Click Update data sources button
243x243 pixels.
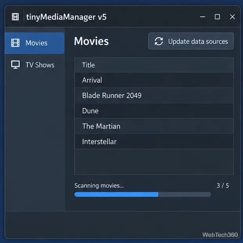pos(191,41)
